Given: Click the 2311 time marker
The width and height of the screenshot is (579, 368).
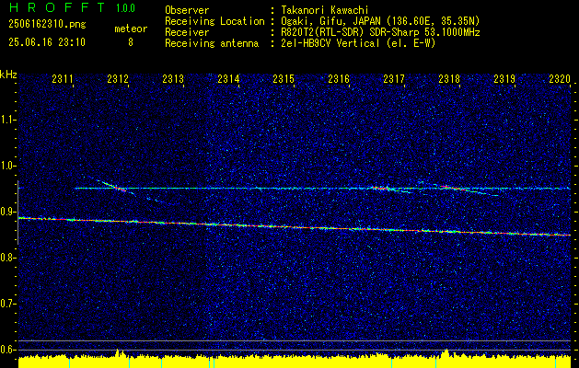Looking at the screenshot, I should 63,78.
